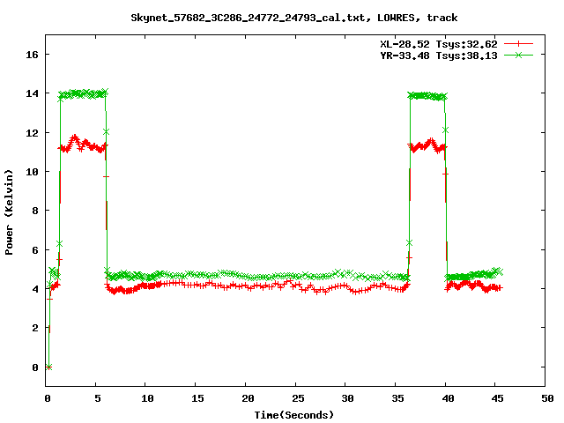The width and height of the screenshot is (564, 423).
Task: Click the legend entry XL-28.52 Tsys:32.62
Action: [439, 44]
